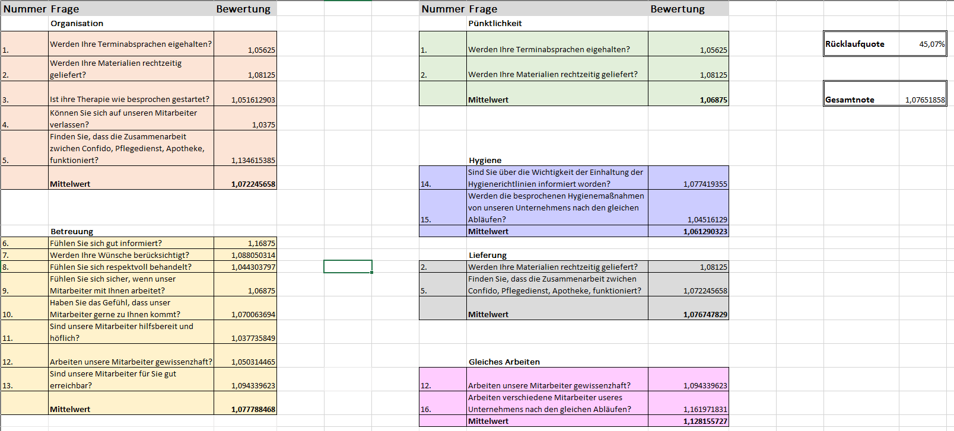The image size is (954, 431).
Task: Click the value 1,161971831
Action: pyautogui.click(x=688, y=403)
